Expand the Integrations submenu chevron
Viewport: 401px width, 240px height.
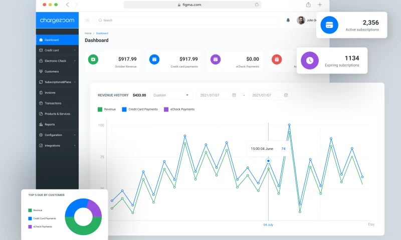pyautogui.click(x=75, y=145)
